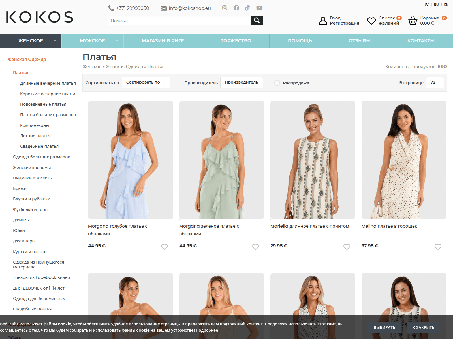Image resolution: width=453 pixels, height=339 pixels.
Task: Open the Instagram page icon
Action: pyautogui.click(x=225, y=8)
